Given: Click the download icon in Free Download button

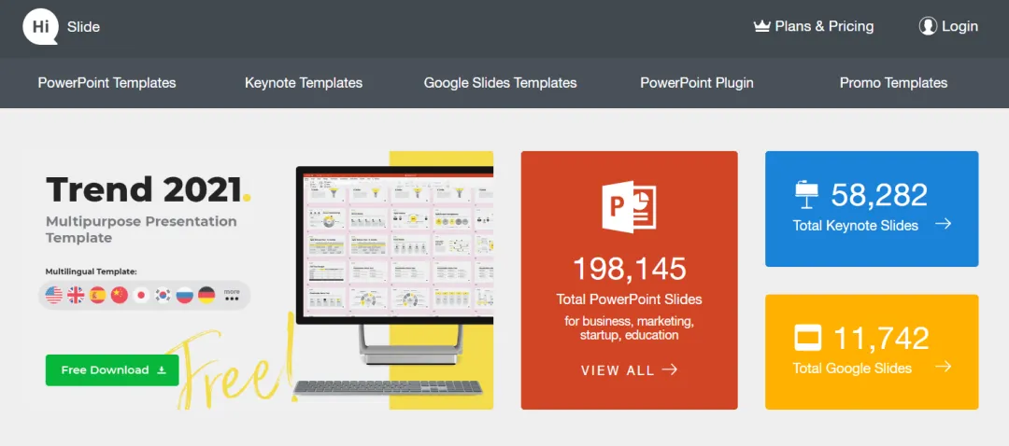Looking at the screenshot, I should 162,370.
